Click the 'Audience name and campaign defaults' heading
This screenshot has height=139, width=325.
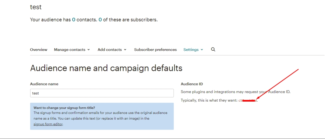(x=106, y=68)
